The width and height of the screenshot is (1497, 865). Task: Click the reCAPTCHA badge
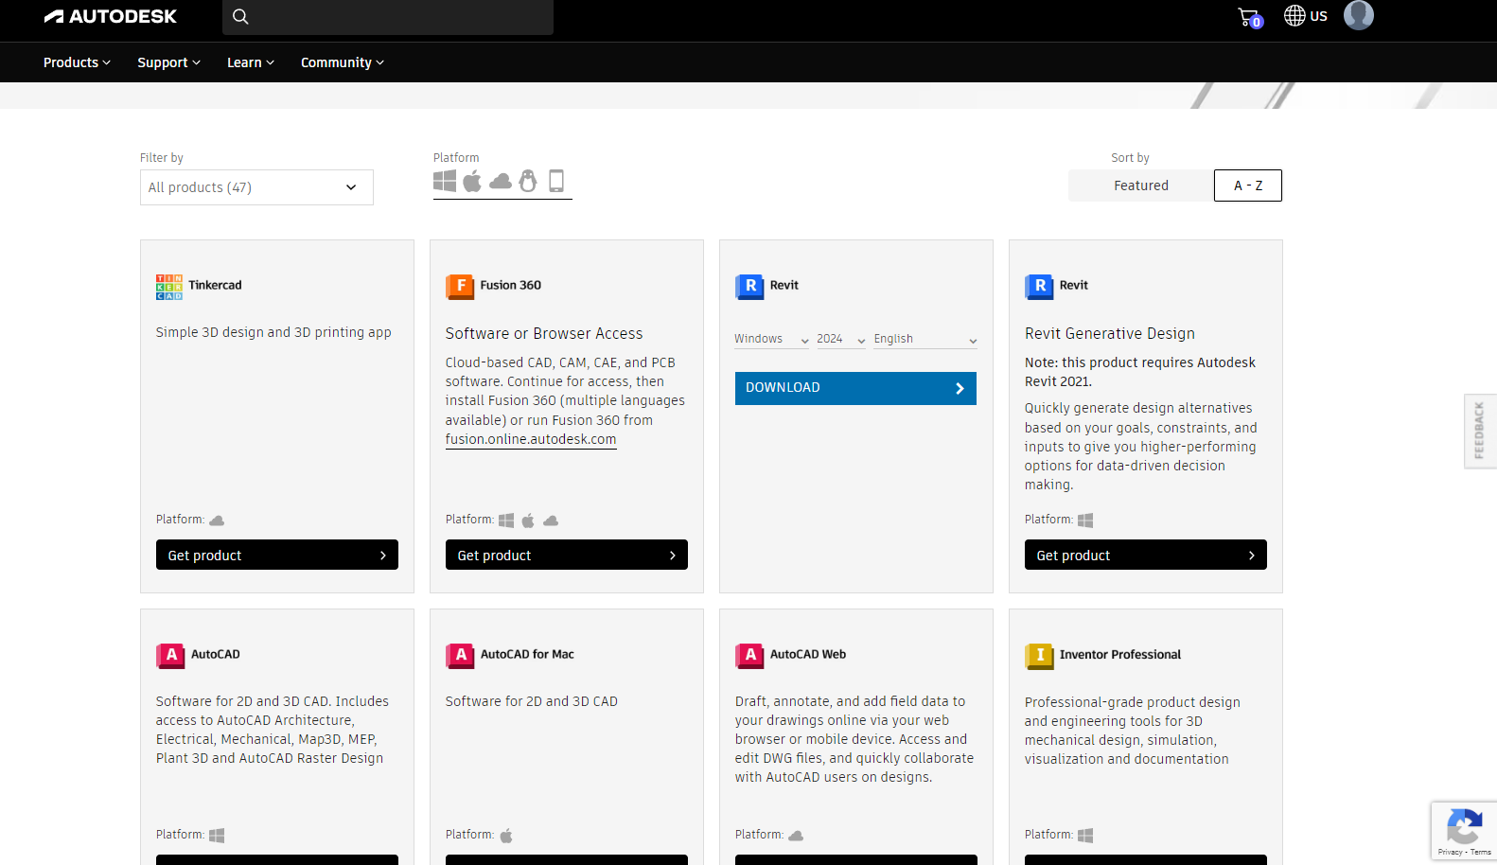tap(1464, 830)
